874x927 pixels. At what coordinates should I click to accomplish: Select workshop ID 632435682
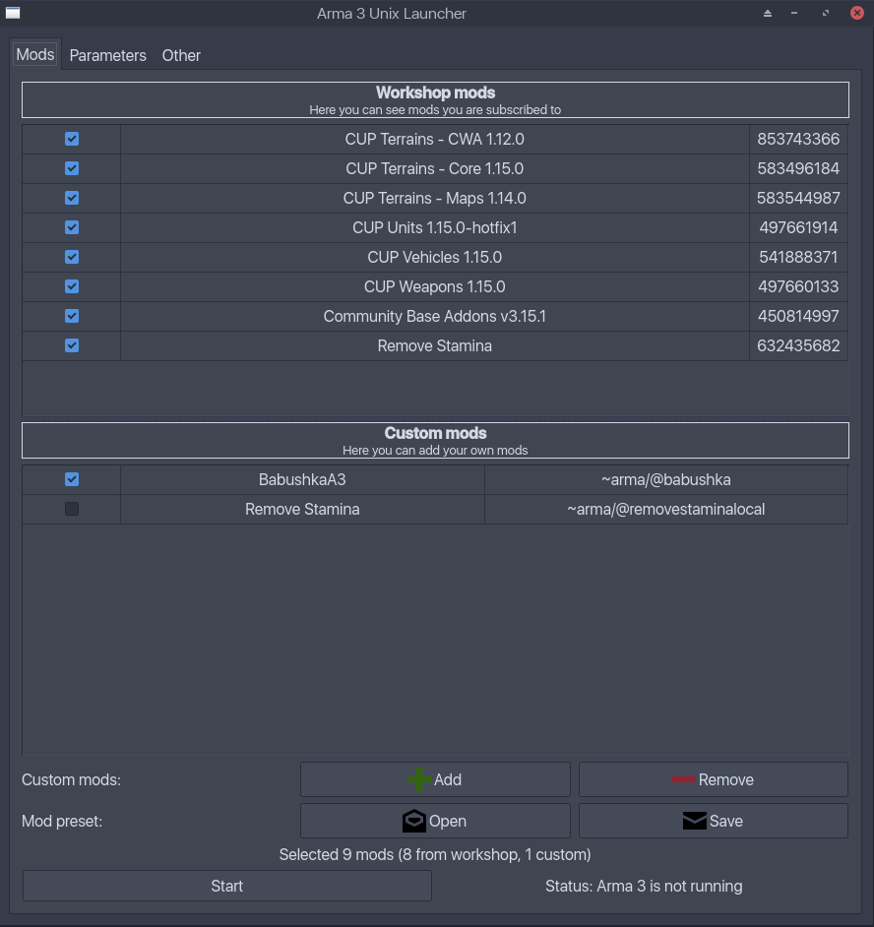click(x=798, y=345)
